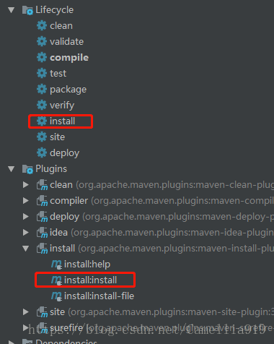The width and height of the screenshot is (274, 344).
Task: Expand the idea plugin node
Action: tap(26, 233)
